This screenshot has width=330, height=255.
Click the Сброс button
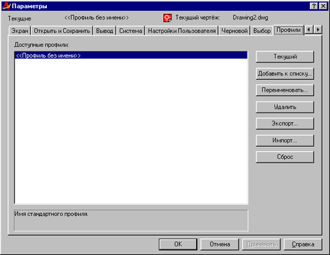285,157
